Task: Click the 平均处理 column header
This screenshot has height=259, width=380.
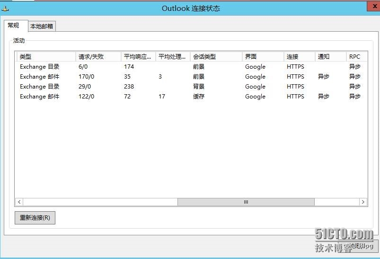Action: 173,56
